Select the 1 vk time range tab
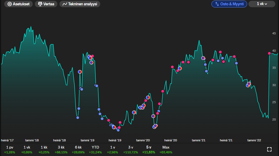Viewport: 279px width, 156px height. [27, 150]
